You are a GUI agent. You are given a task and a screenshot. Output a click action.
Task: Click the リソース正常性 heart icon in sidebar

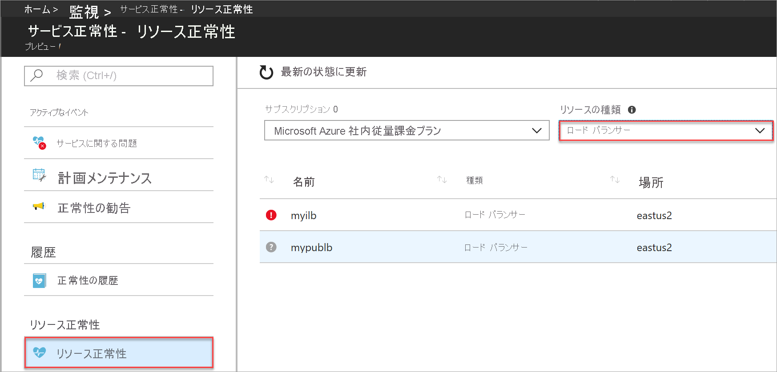40,352
